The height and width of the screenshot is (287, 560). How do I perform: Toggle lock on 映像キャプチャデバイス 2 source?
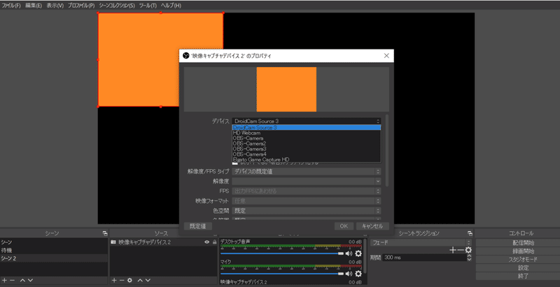215,242
